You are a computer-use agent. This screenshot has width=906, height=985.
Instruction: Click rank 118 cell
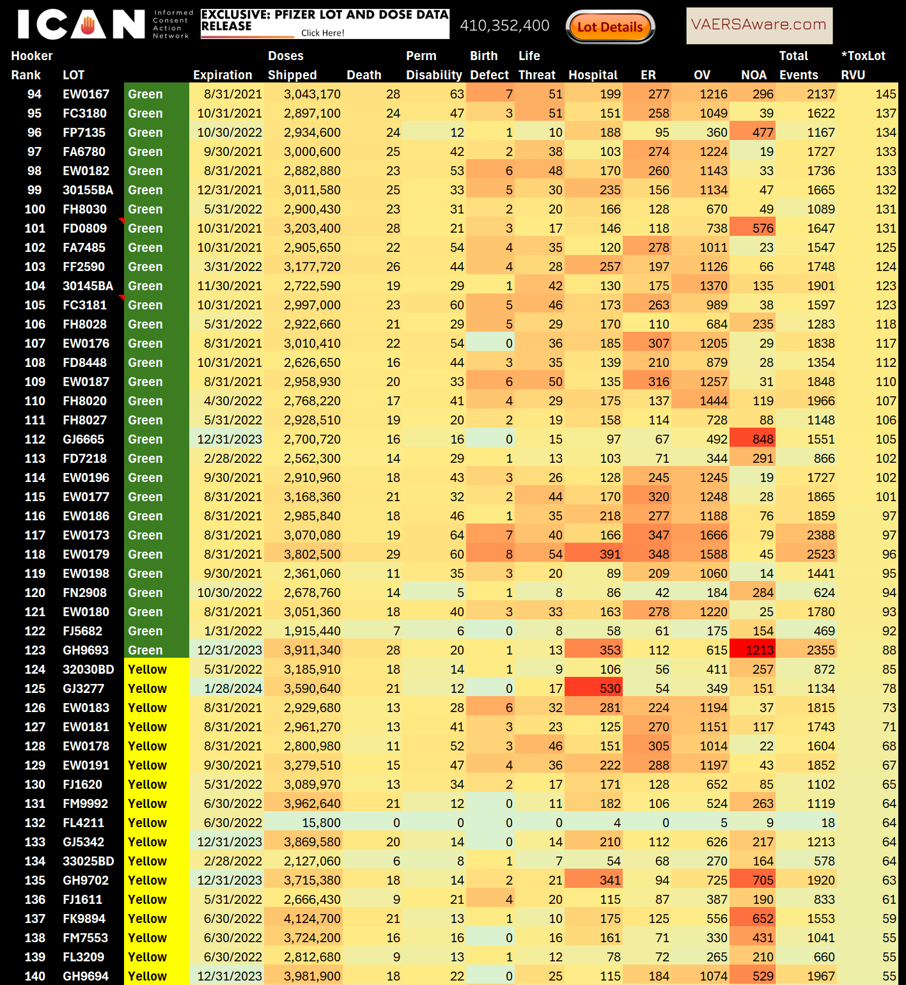point(35,554)
